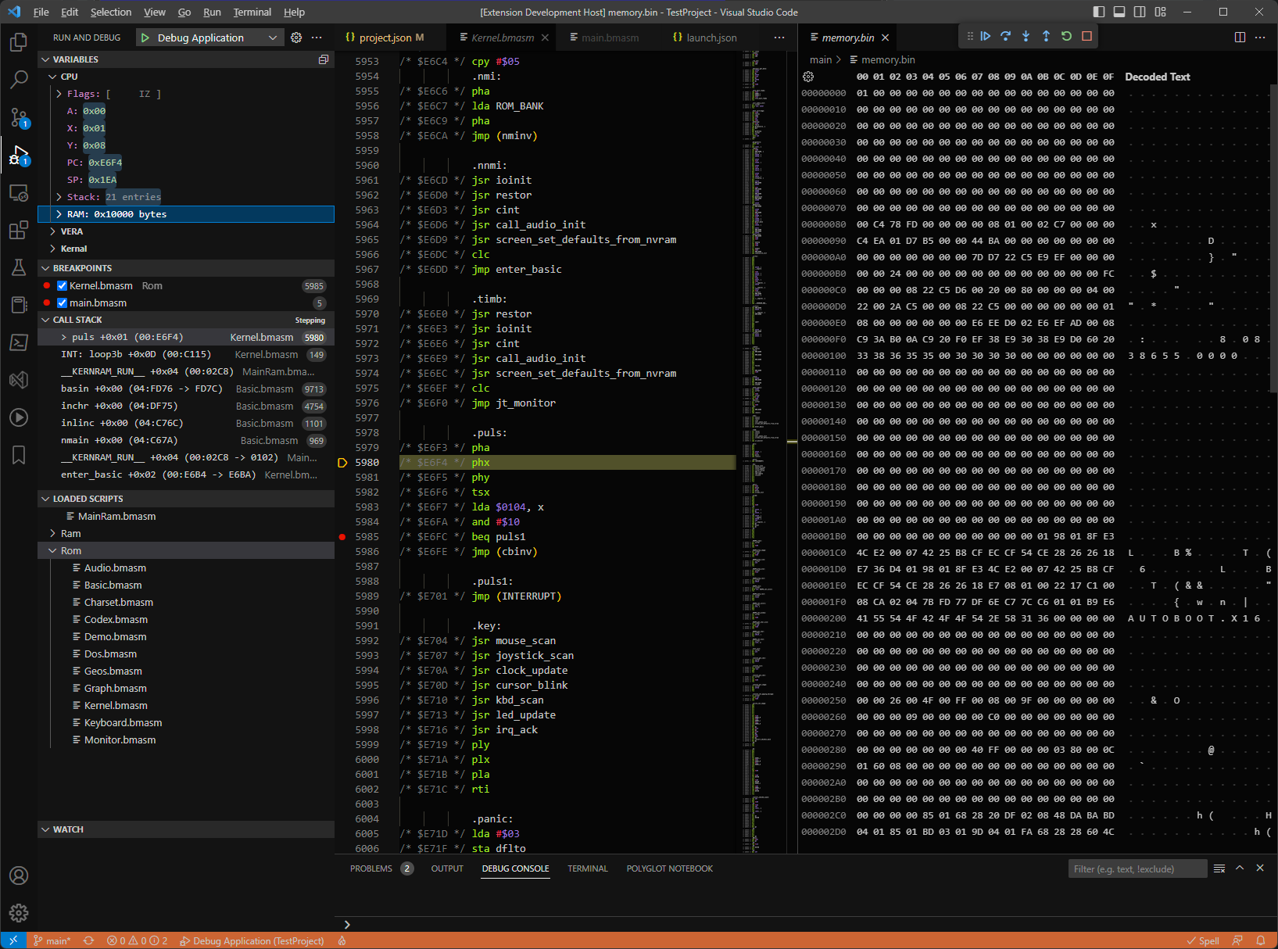The width and height of the screenshot is (1278, 949).
Task: Toggle the red breakpoint on line 5985
Action: 342,537
